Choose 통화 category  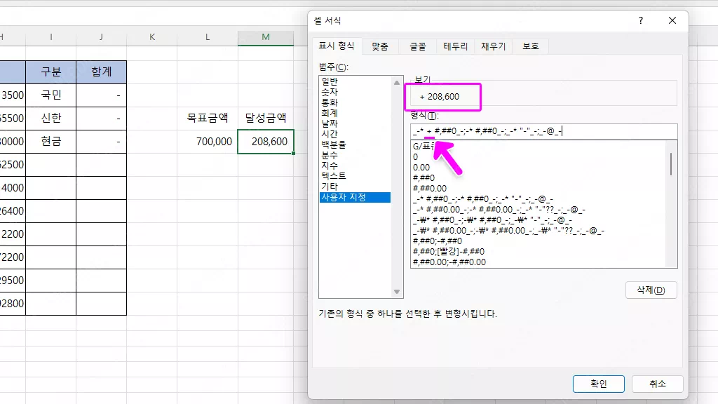(355, 102)
